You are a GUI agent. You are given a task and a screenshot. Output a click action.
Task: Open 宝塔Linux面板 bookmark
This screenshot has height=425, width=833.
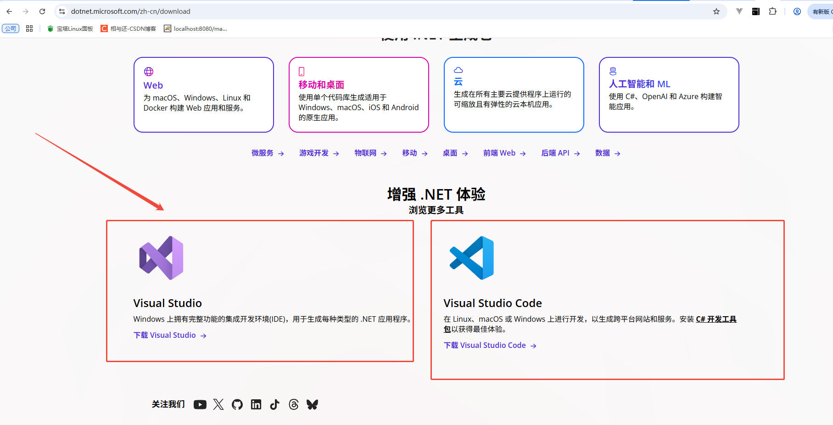70,28
